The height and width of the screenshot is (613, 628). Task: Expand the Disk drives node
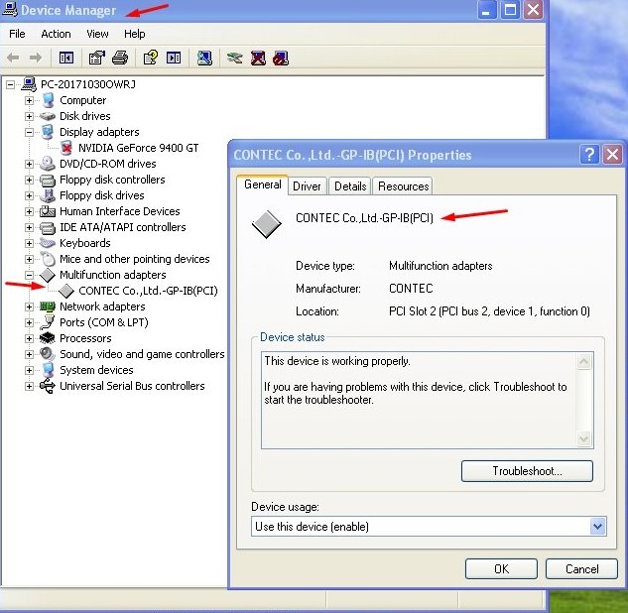(x=29, y=116)
